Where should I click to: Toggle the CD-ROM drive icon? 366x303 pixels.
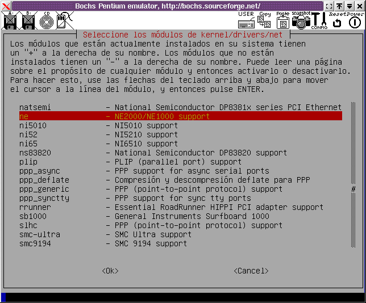(46, 22)
